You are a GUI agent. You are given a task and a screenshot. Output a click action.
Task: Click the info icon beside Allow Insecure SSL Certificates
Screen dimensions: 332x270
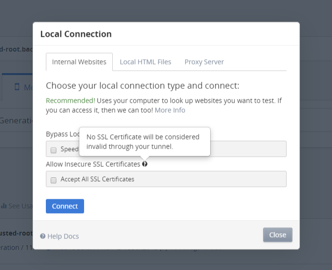point(145,164)
